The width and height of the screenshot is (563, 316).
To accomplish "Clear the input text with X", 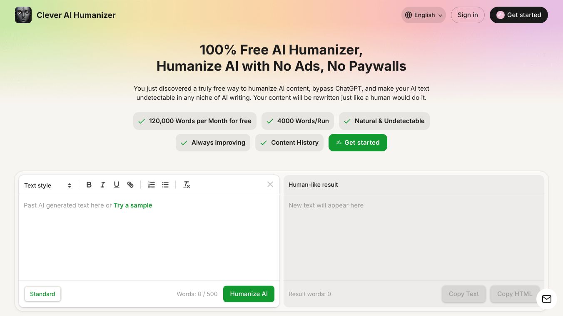I will point(270,184).
